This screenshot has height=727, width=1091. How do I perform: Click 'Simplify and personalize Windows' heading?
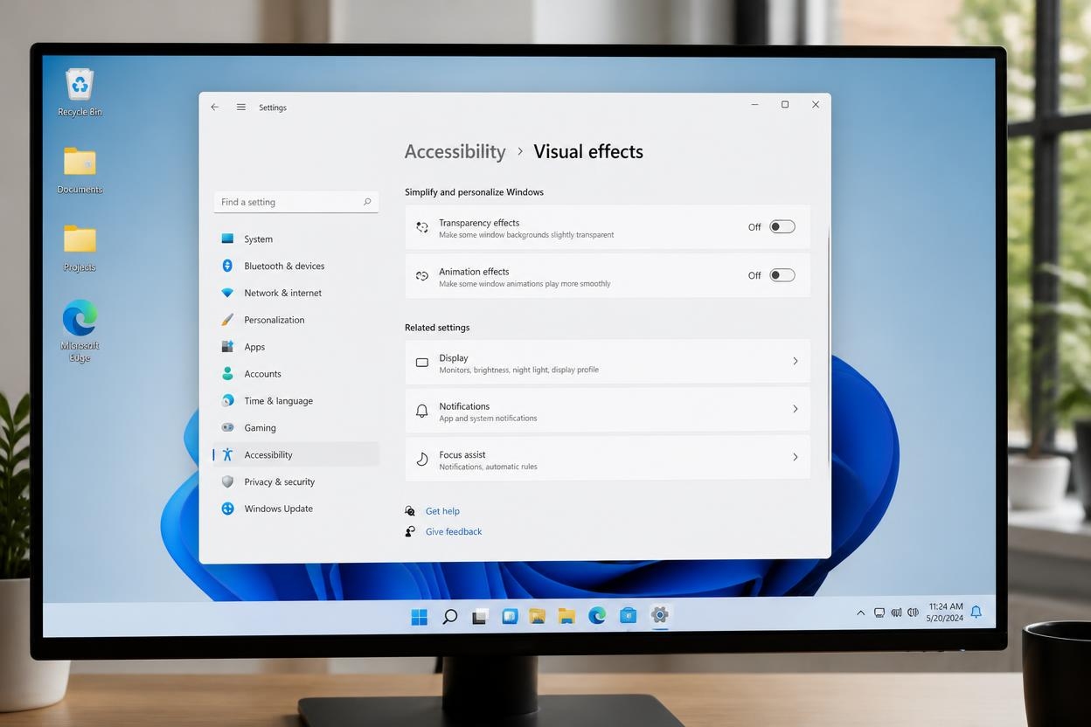click(x=474, y=192)
